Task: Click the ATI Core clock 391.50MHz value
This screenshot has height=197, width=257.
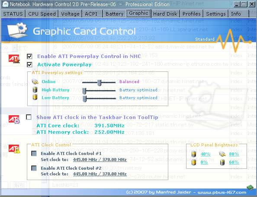Action: click(x=109, y=126)
